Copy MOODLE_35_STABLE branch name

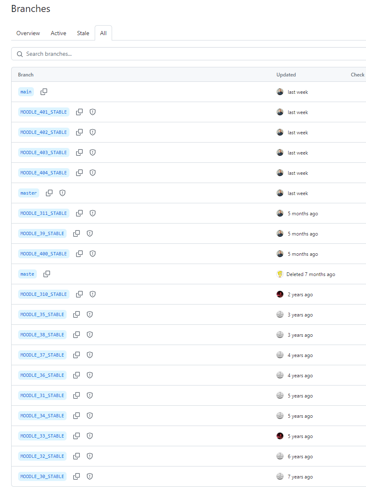click(x=77, y=314)
